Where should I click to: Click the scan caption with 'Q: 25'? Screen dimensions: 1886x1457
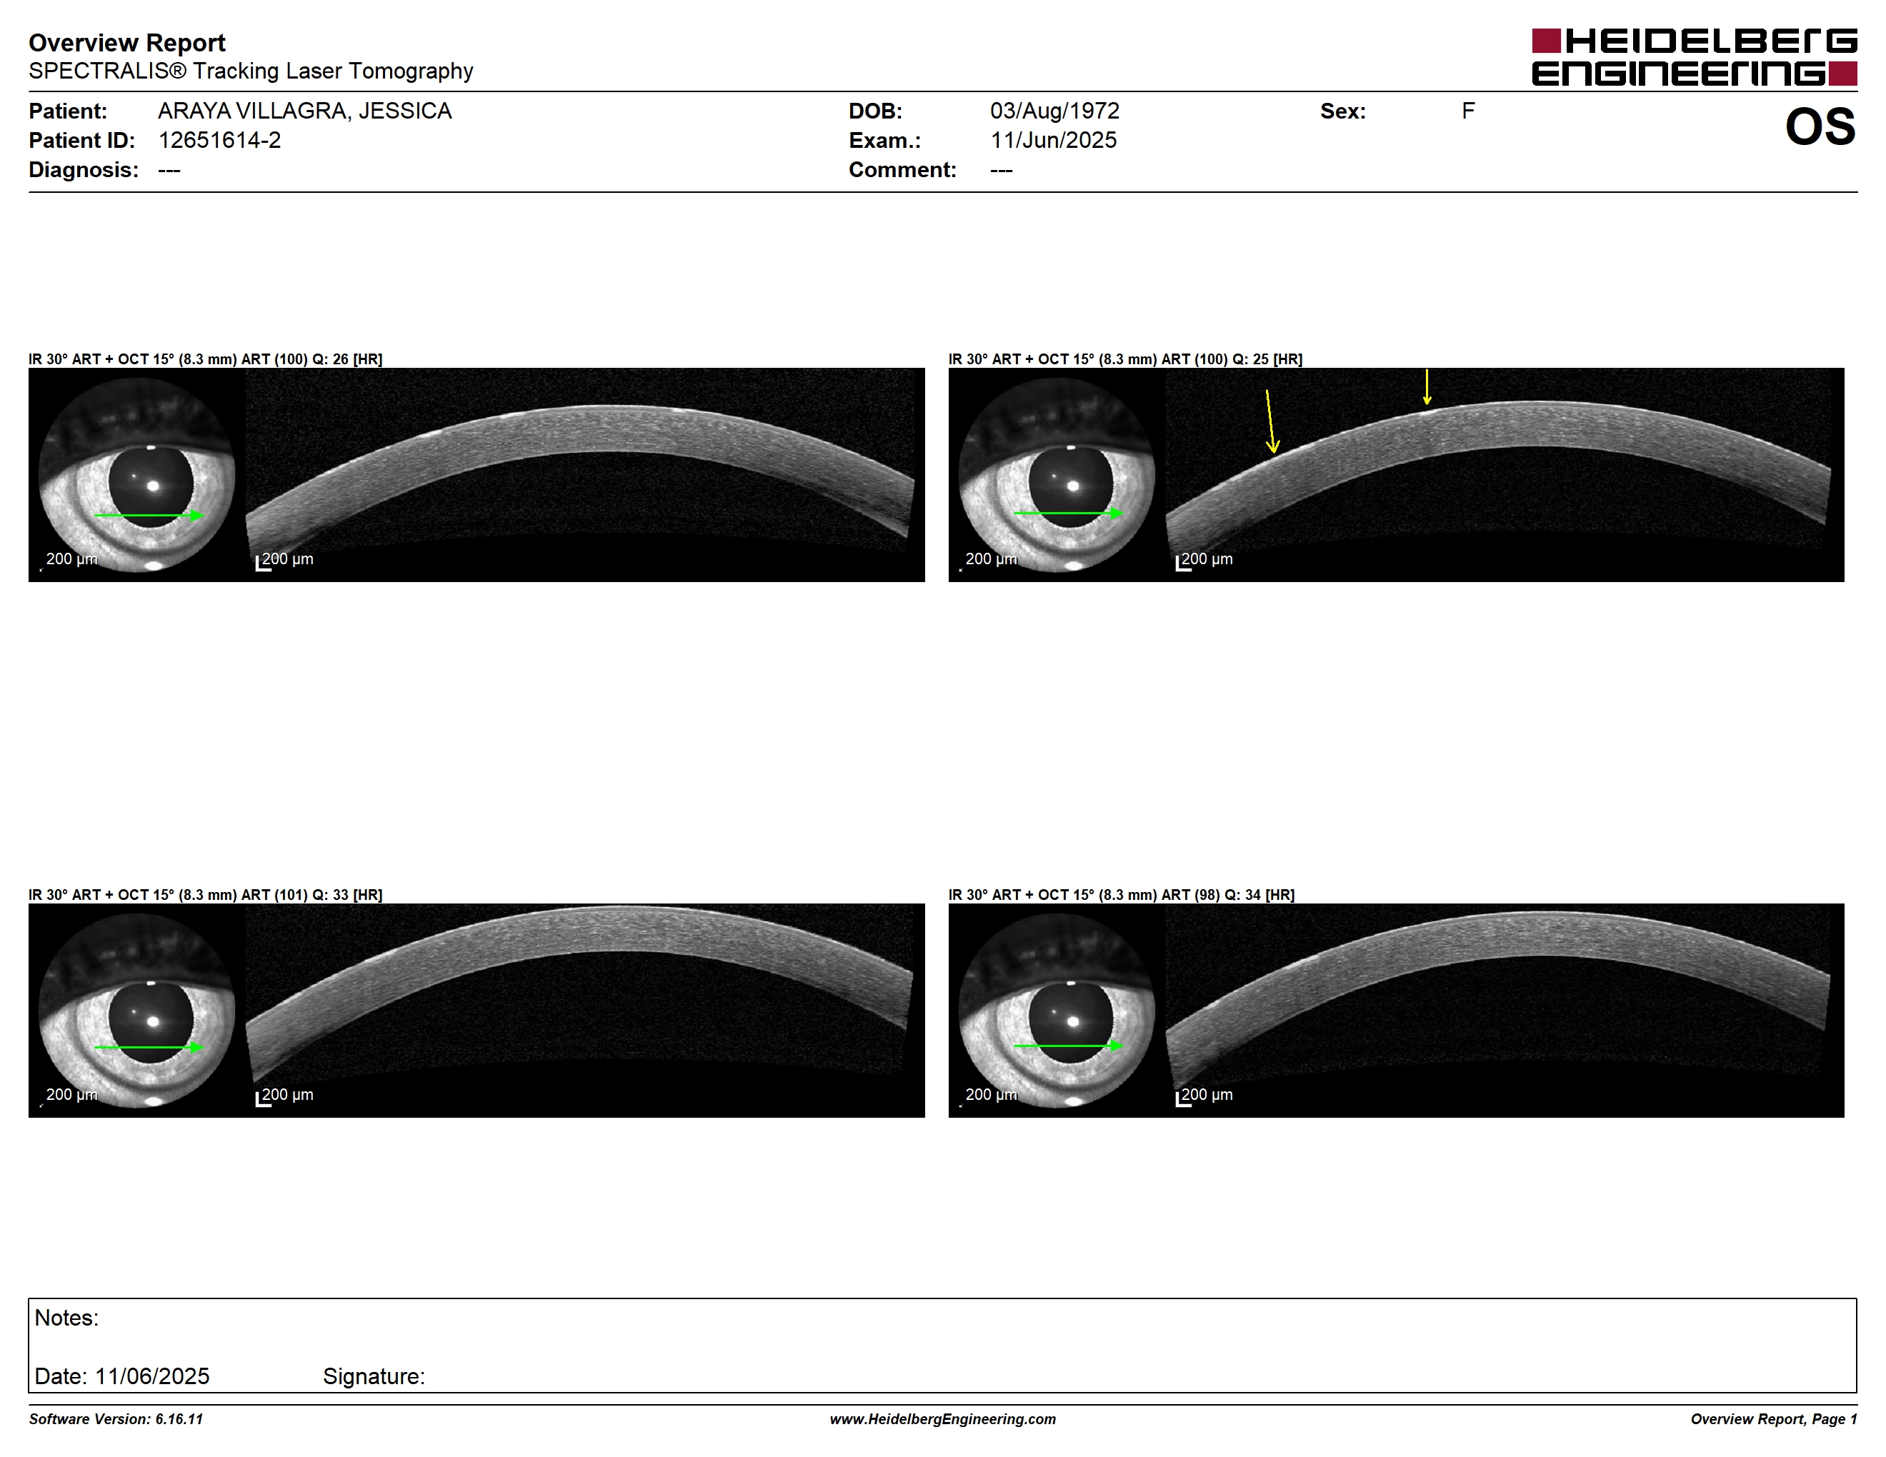[1125, 359]
